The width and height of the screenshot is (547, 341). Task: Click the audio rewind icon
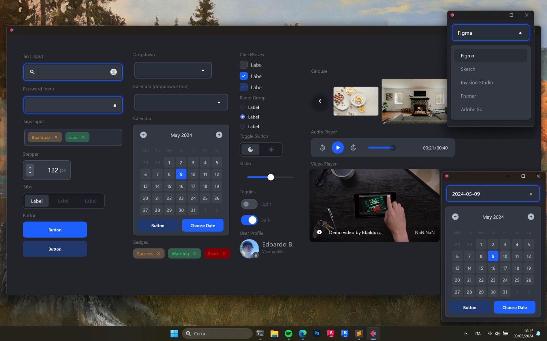322,148
